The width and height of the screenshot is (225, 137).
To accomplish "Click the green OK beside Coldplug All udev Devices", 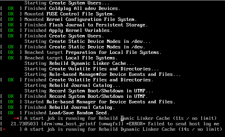I will point(11,8).
